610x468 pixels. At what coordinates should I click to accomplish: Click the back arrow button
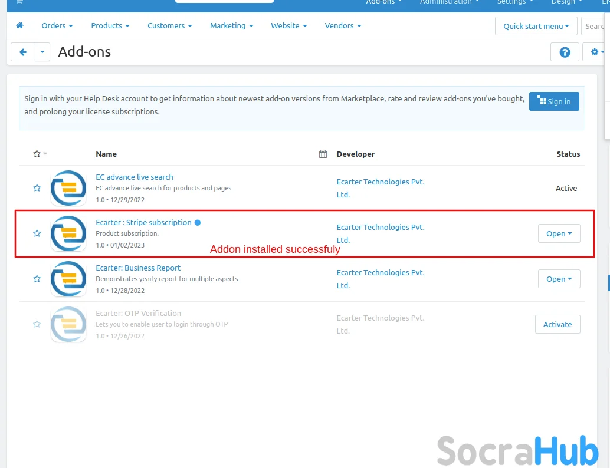(x=23, y=52)
